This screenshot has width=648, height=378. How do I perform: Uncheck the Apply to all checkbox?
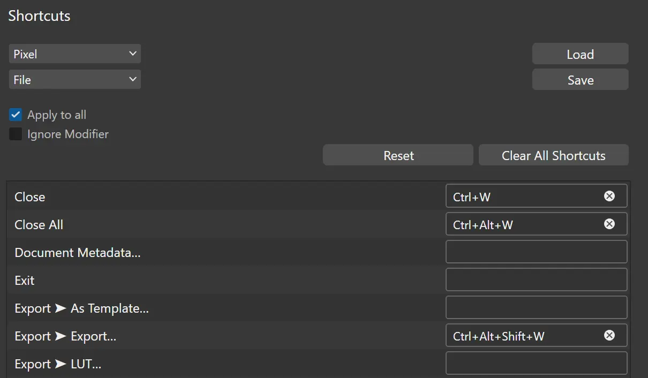16,115
